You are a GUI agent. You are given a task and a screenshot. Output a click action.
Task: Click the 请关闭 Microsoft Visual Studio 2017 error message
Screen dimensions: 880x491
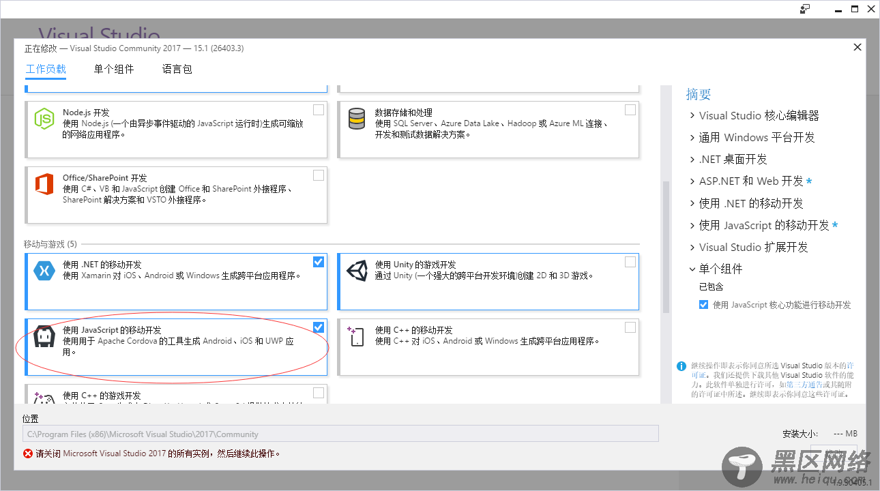pyautogui.click(x=158, y=453)
